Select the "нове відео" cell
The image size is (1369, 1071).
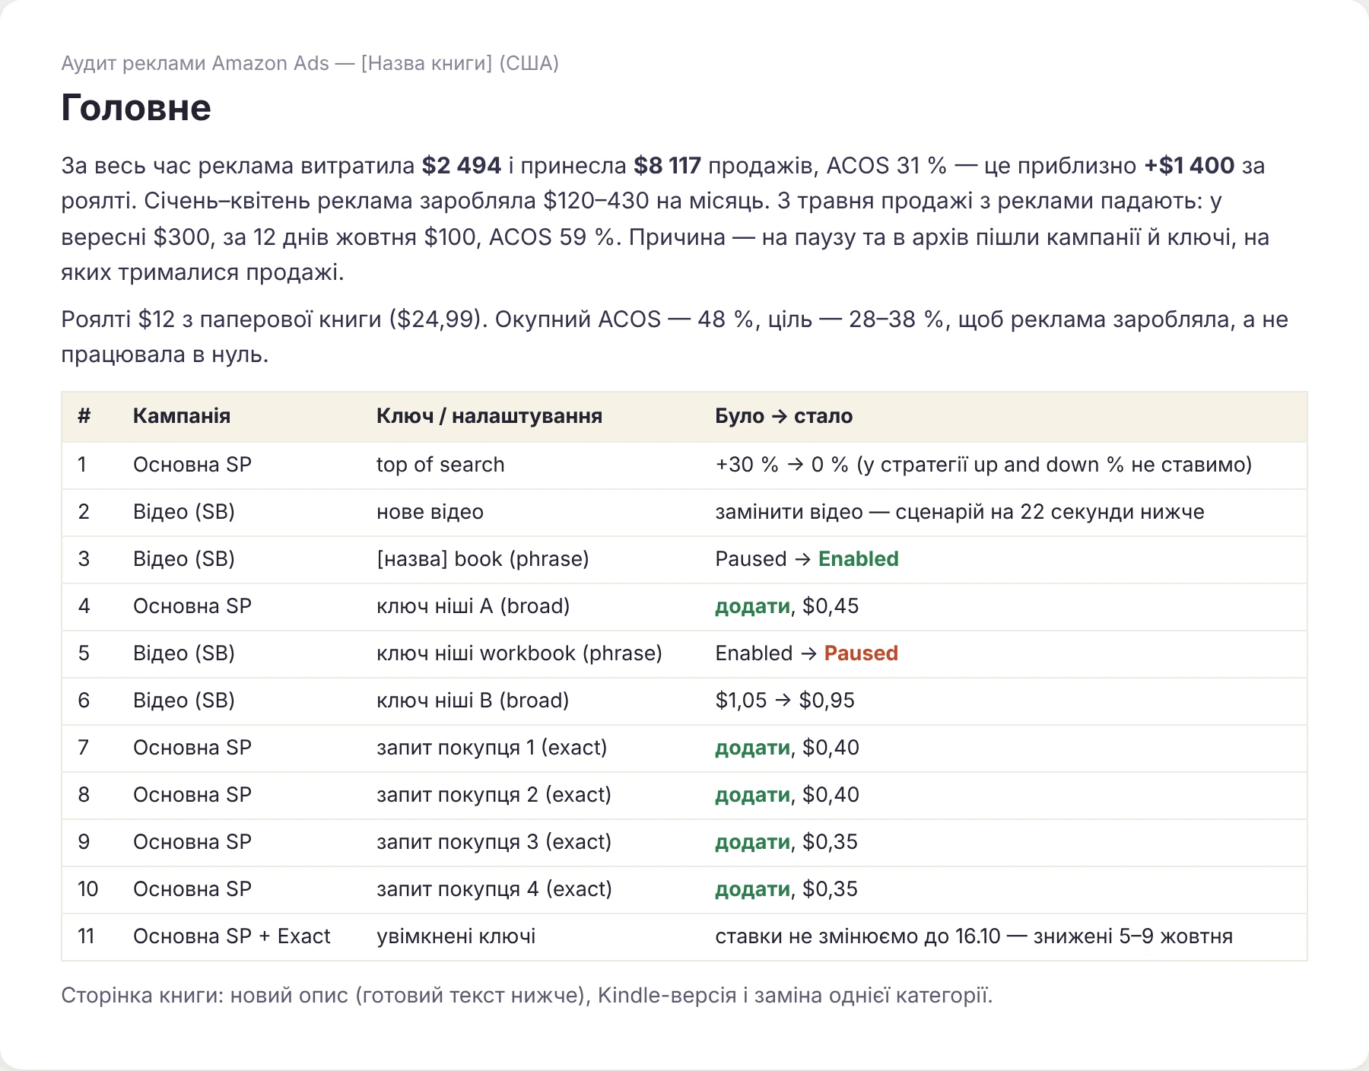pyautogui.click(x=430, y=512)
